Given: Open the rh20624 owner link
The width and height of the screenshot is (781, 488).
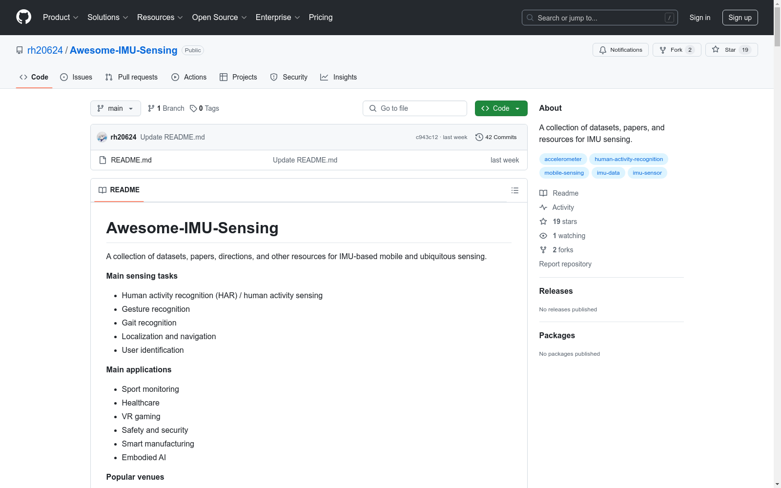Looking at the screenshot, I should coord(45,50).
